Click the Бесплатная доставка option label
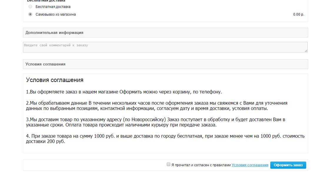The height and width of the screenshot is (176, 325). [53, 7]
